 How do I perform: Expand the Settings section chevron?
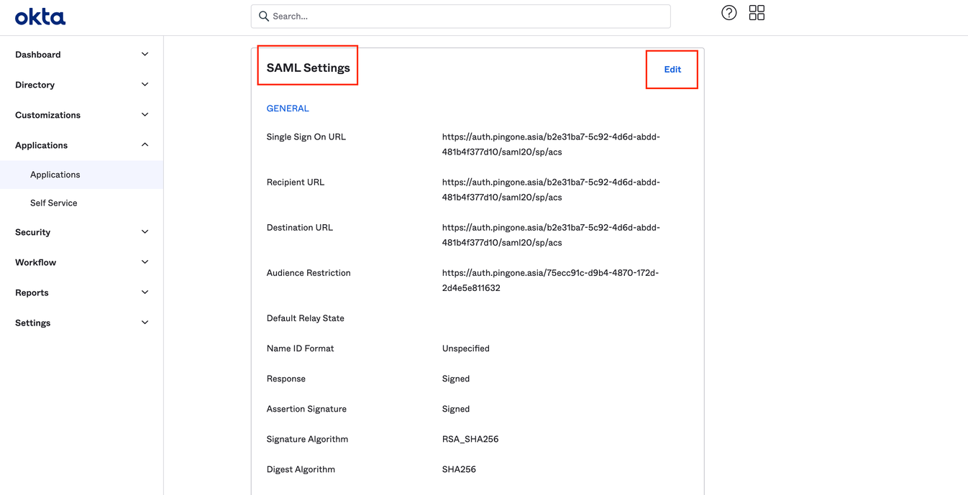145,323
